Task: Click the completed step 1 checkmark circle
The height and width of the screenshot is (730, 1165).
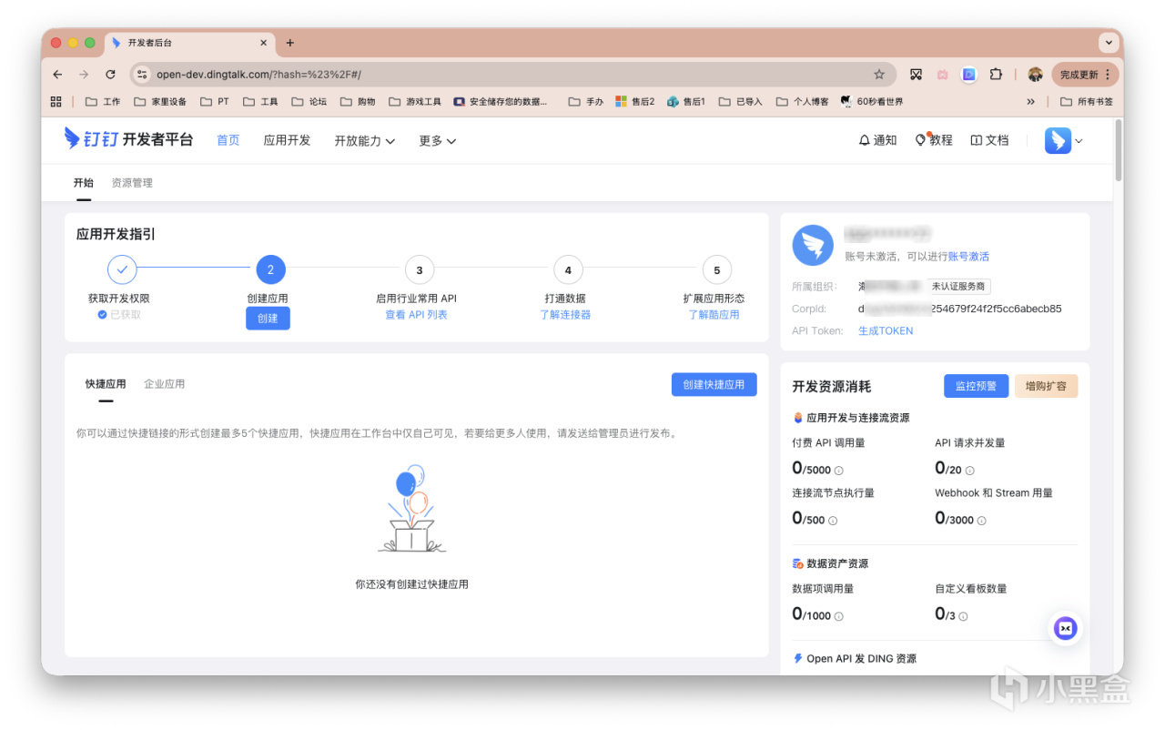Action: tap(122, 270)
